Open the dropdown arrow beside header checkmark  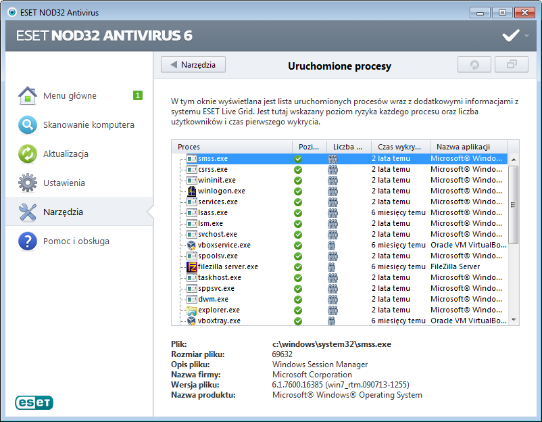526,35
